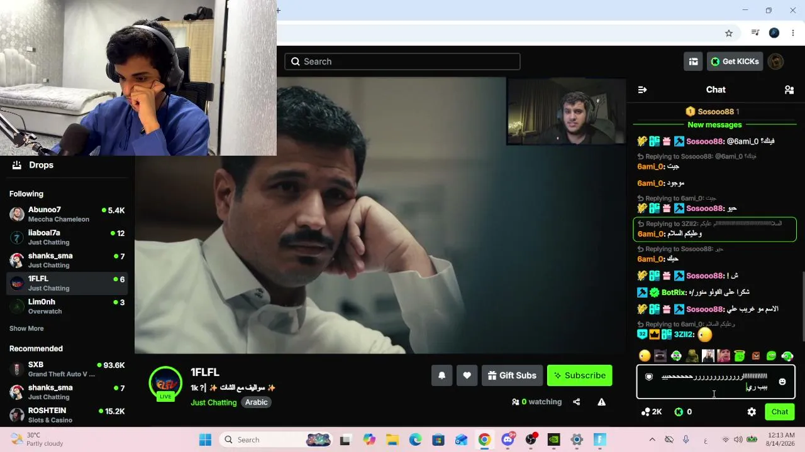Select Lim0nh channel in sidebar
Screen dimensions: 805x452
point(67,306)
